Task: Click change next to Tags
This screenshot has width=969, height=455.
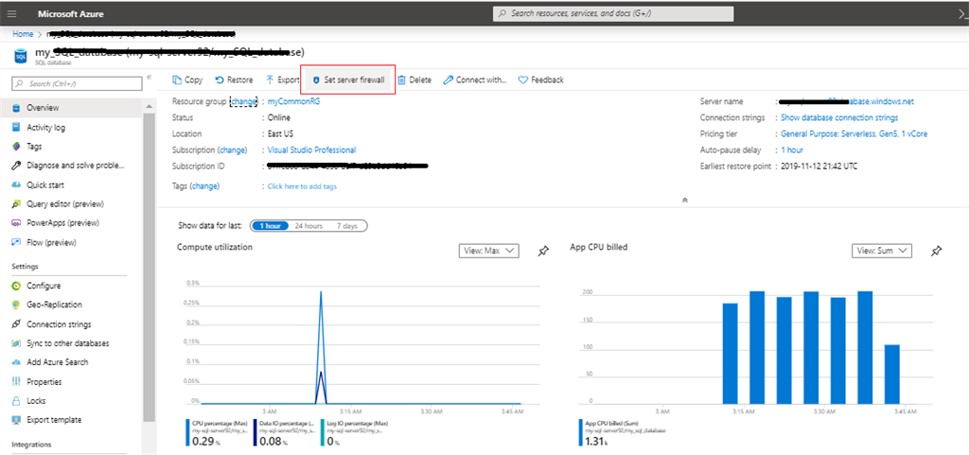Action: 205,185
